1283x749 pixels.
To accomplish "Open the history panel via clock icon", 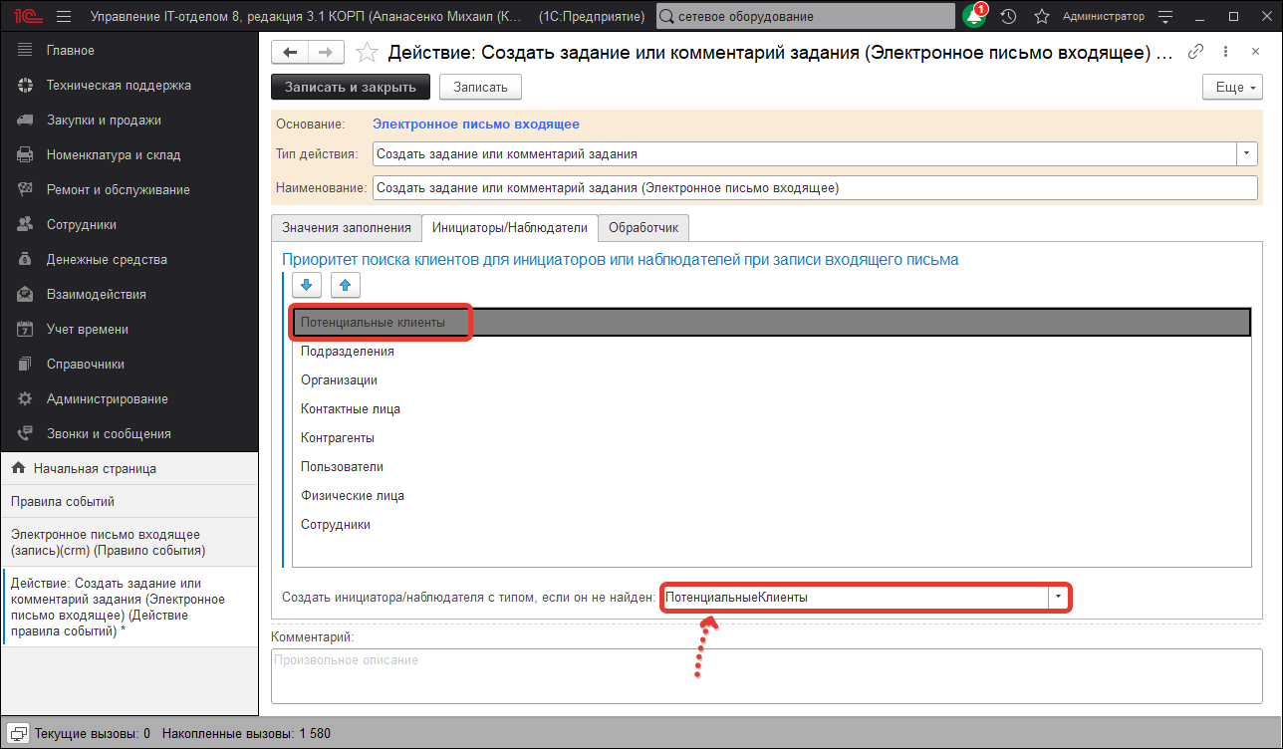I will coord(1007,16).
